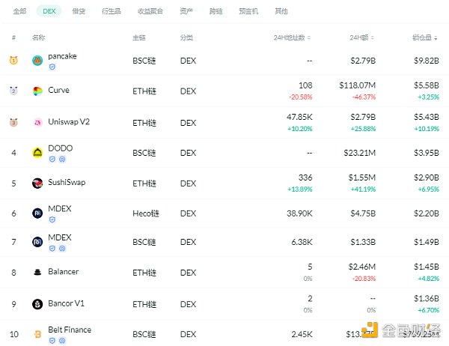Click the pancake logo icon
Screen dimensions: 449x346
click(x=37, y=61)
